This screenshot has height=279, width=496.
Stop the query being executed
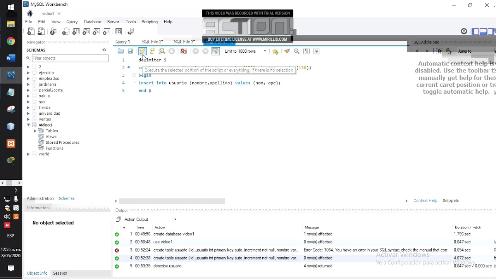(x=172, y=51)
